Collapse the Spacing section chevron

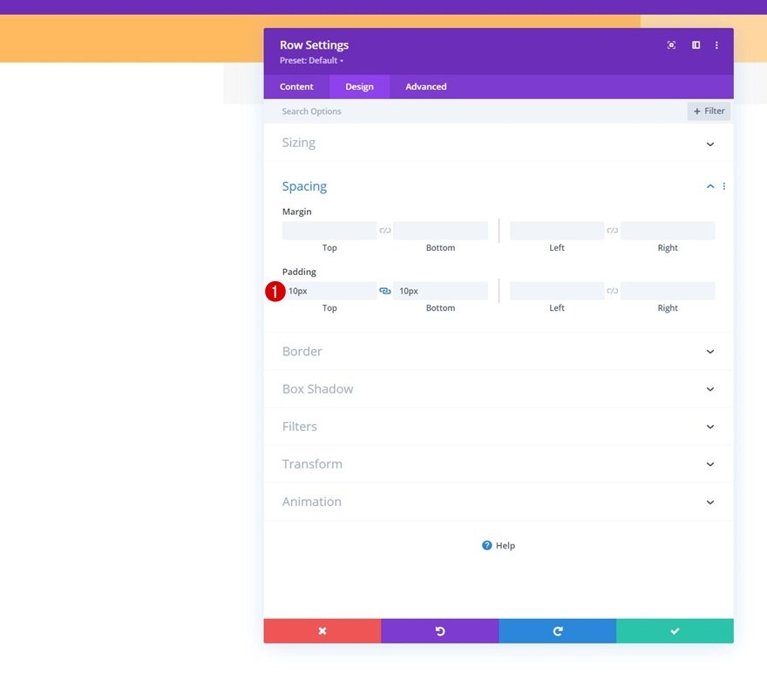(x=710, y=186)
